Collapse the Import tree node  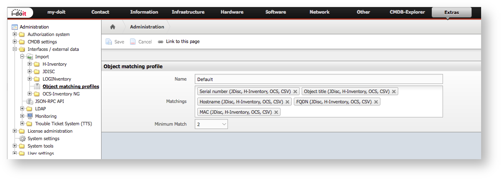(x=22, y=57)
